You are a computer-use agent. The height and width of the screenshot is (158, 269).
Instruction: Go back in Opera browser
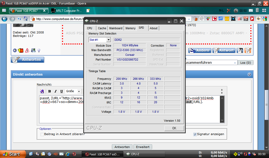coord(4,19)
